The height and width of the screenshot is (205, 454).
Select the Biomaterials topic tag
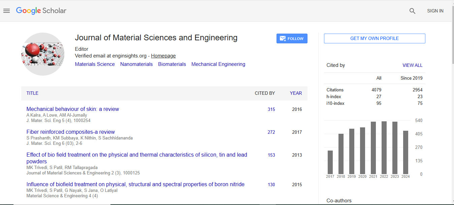coord(172,64)
